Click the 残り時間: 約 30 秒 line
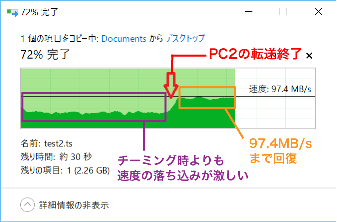This screenshot has width=337, height=222. pyautogui.click(x=56, y=157)
